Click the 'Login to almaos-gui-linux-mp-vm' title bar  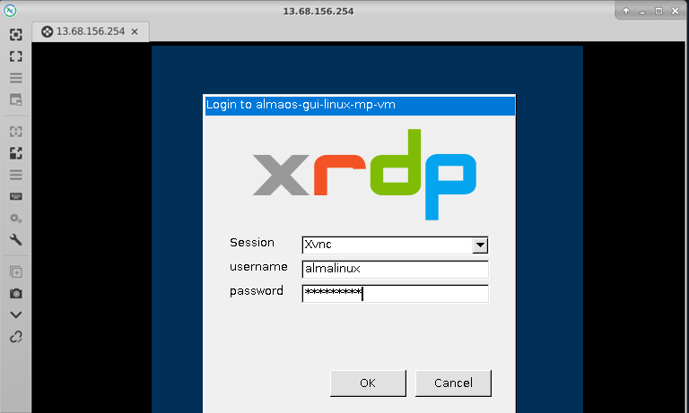(360, 106)
